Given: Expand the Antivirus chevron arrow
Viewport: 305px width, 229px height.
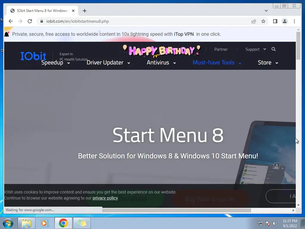Looking at the screenshot, I should point(175,63).
